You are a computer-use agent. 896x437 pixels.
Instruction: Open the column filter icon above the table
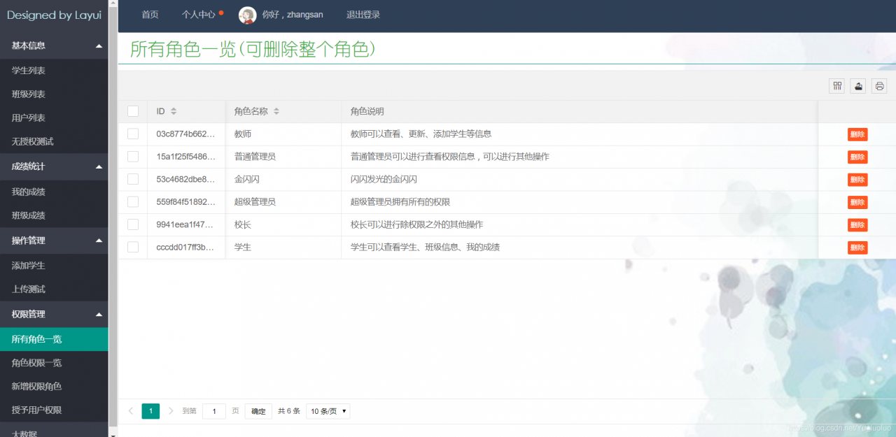[x=837, y=85]
